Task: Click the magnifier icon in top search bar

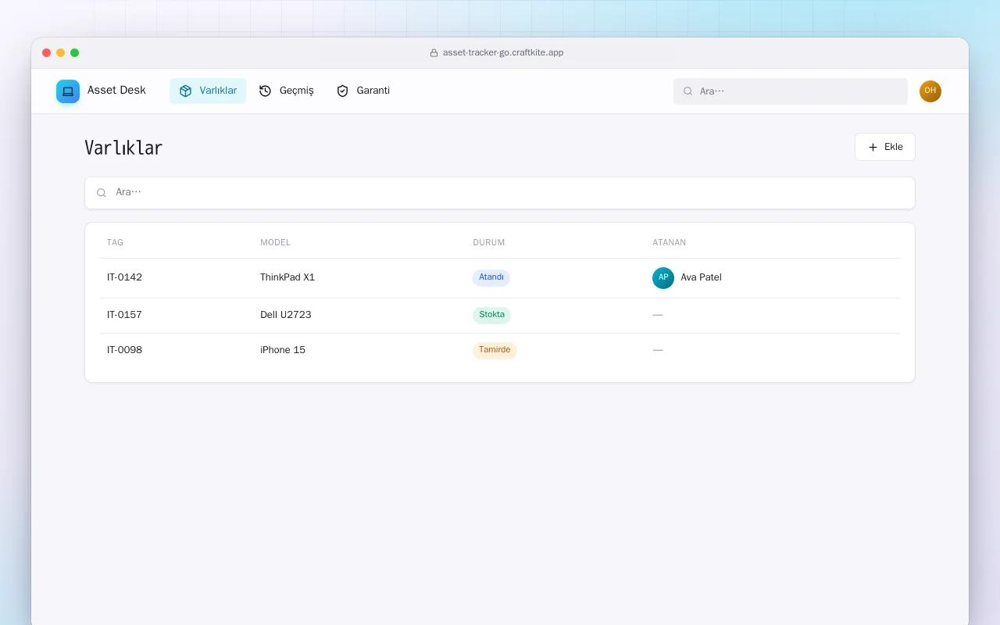Action: [688, 91]
